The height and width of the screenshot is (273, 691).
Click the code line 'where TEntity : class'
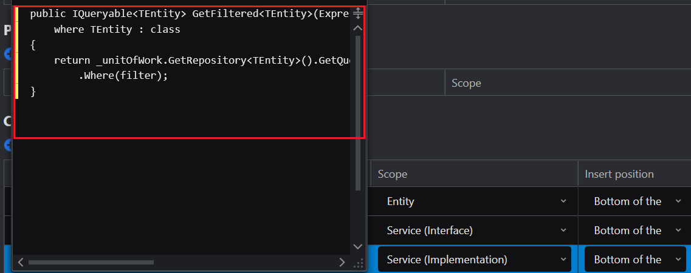pos(117,30)
